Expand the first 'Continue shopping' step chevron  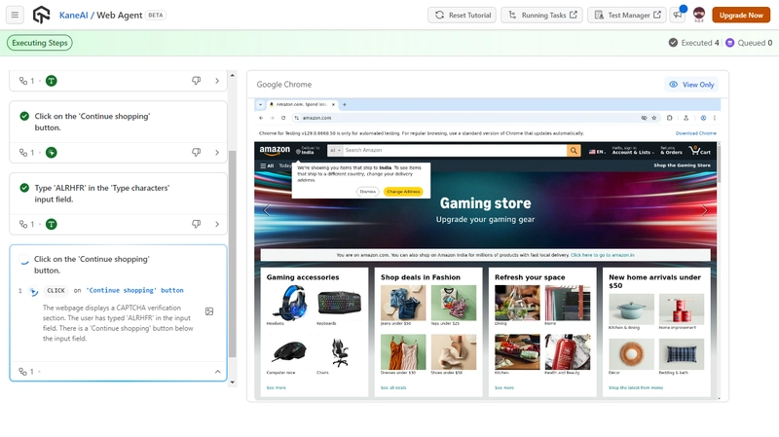pyautogui.click(x=217, y=153)
